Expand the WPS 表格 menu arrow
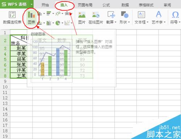Viewport: 181px width, 139px height. click(31, 4)
